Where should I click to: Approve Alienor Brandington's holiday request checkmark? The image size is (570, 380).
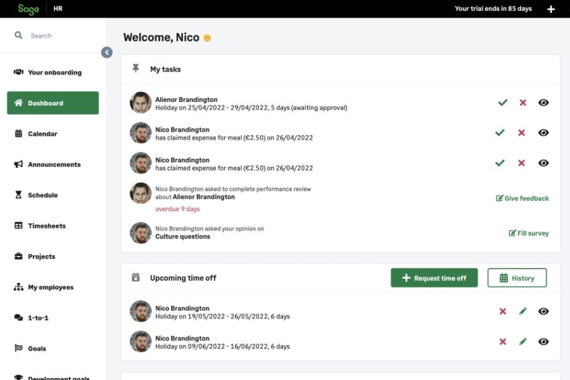(502, 103)
